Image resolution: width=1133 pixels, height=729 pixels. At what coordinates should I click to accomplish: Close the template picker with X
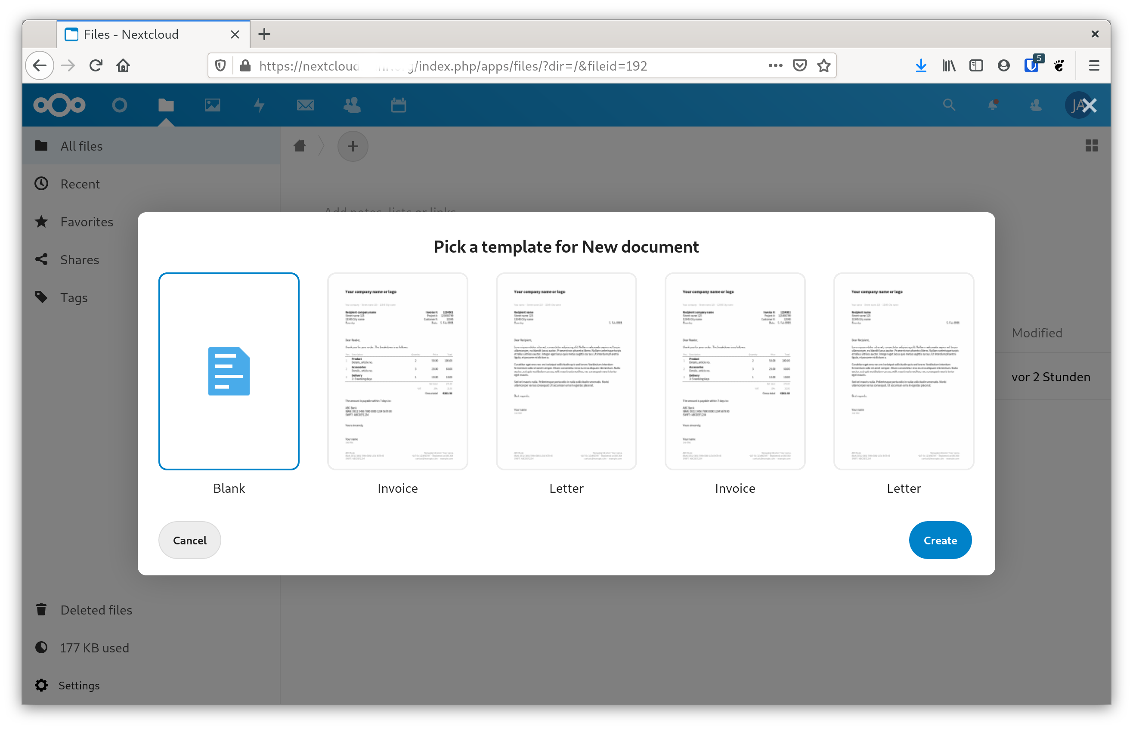click(1090, 105)
